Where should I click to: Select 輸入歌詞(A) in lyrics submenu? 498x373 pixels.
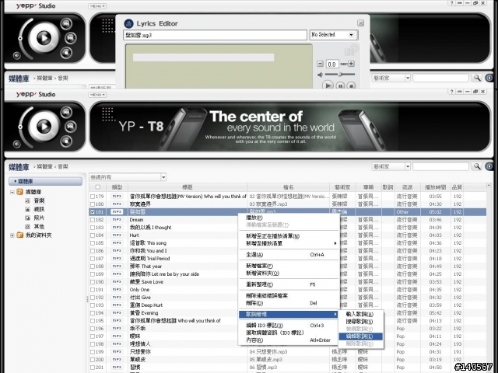click(359, 314)
